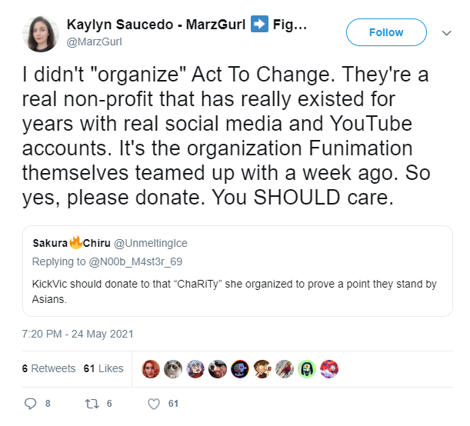Open quoted tweet by Sakura Chiru
This screenshot has height=426, width=470.
tap(238, 271)
